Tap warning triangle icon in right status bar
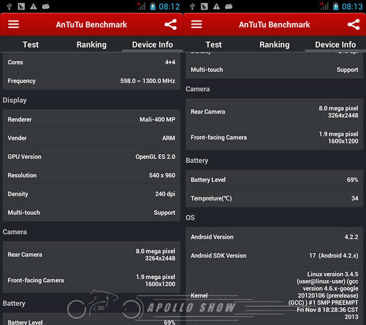Viewport: 366px width, 325px height. point(216,6)
